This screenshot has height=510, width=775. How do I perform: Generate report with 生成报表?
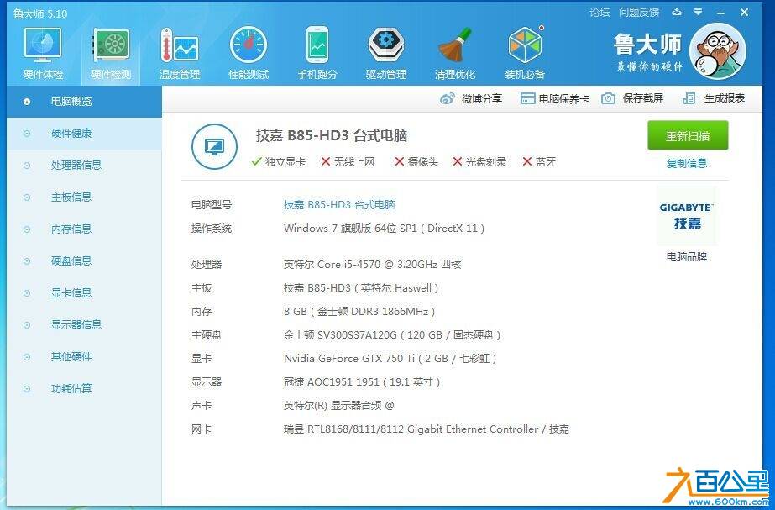[714, 98]
